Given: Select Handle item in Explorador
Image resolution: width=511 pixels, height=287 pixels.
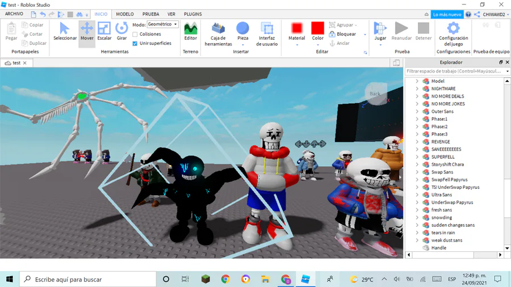Looking at the screenshot, I should tap(439, 248).
